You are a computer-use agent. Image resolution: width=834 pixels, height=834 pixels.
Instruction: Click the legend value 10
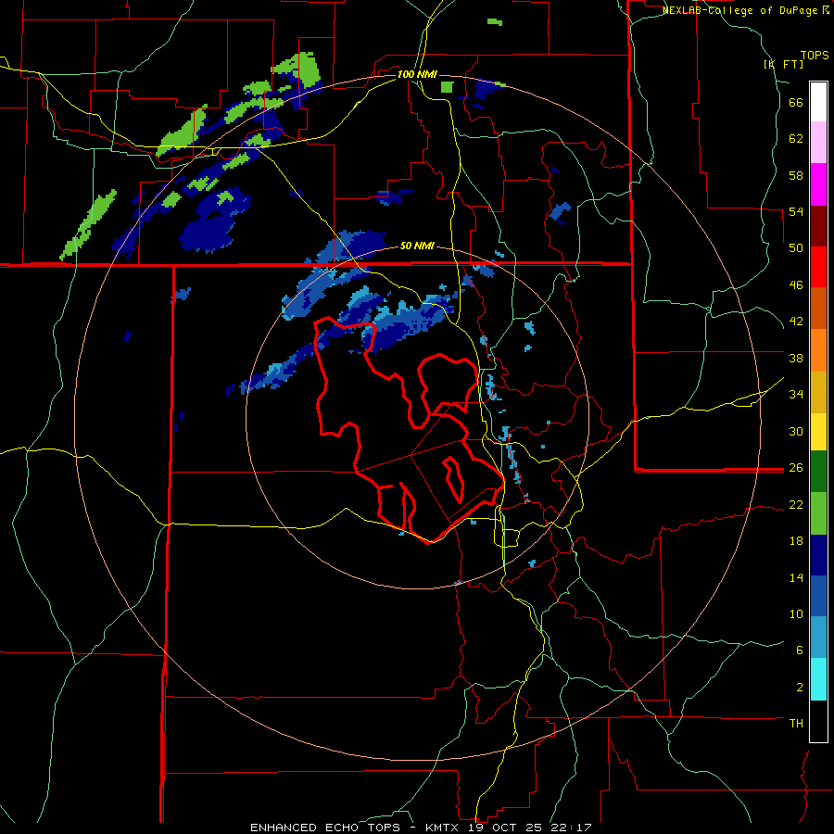(x=796, y=613)
